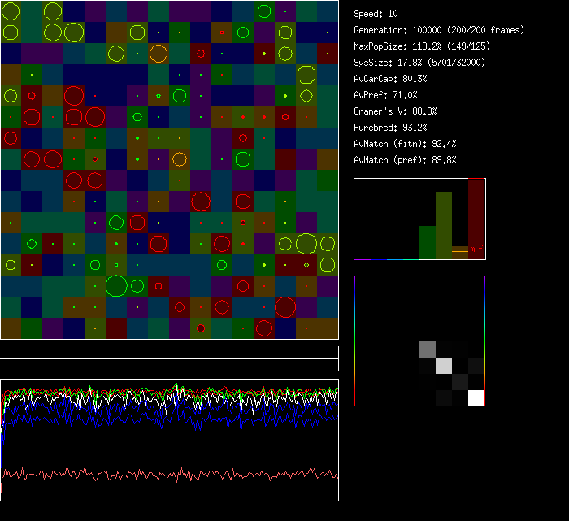Click the large red circle near the grid's bottom-right

pyautogui.click(x=284, y=307)
